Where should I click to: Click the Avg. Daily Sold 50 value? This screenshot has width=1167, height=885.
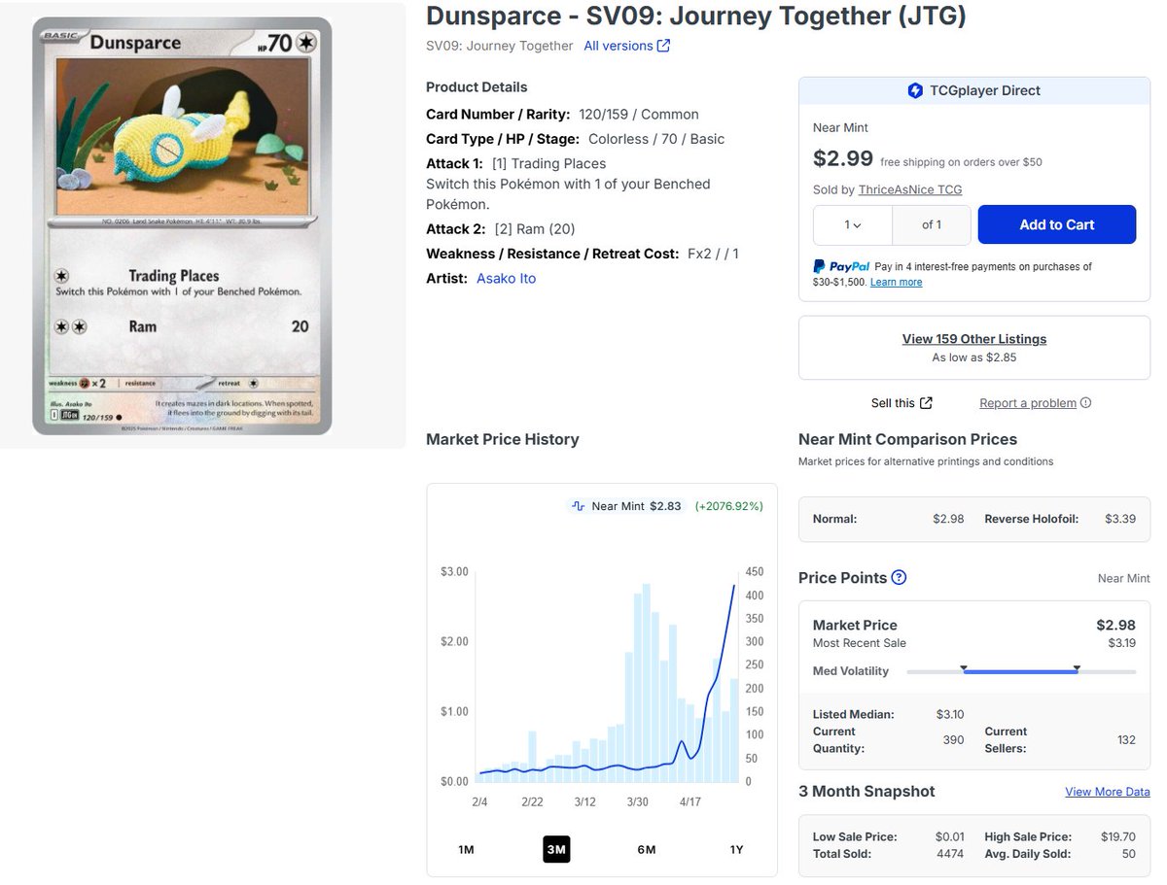pyautogui.click(x=1128, y=854)
